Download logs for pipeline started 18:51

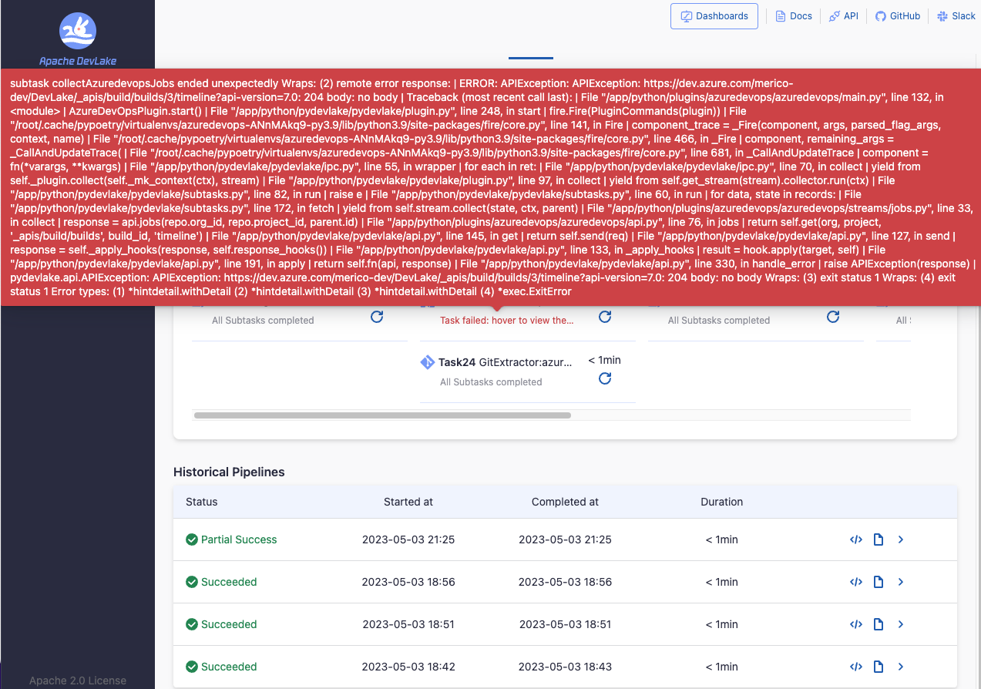pyautogui.click(x=878, y=624)
